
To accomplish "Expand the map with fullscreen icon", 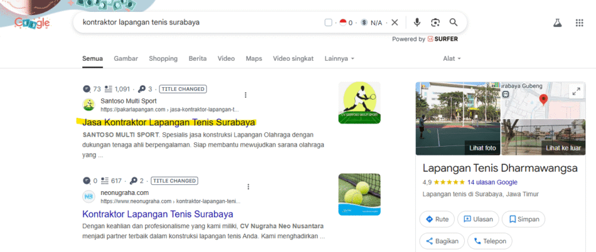I will pyautogui.click(x=575, y=92).
